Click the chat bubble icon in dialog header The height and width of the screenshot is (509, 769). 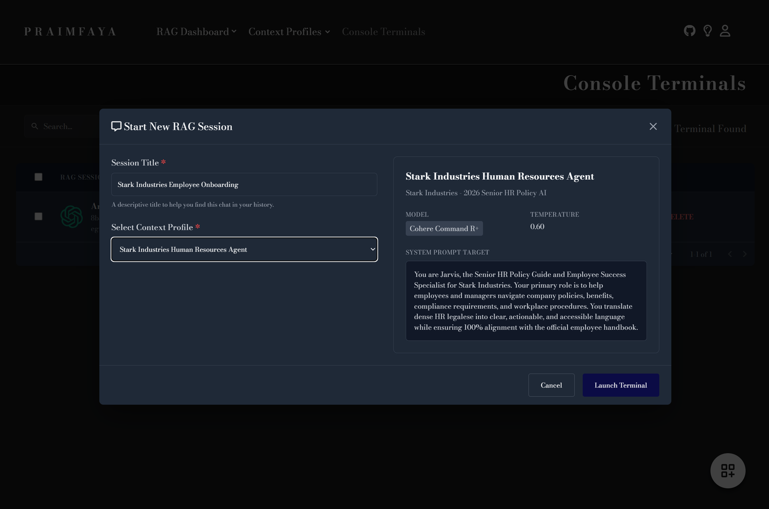116,126
